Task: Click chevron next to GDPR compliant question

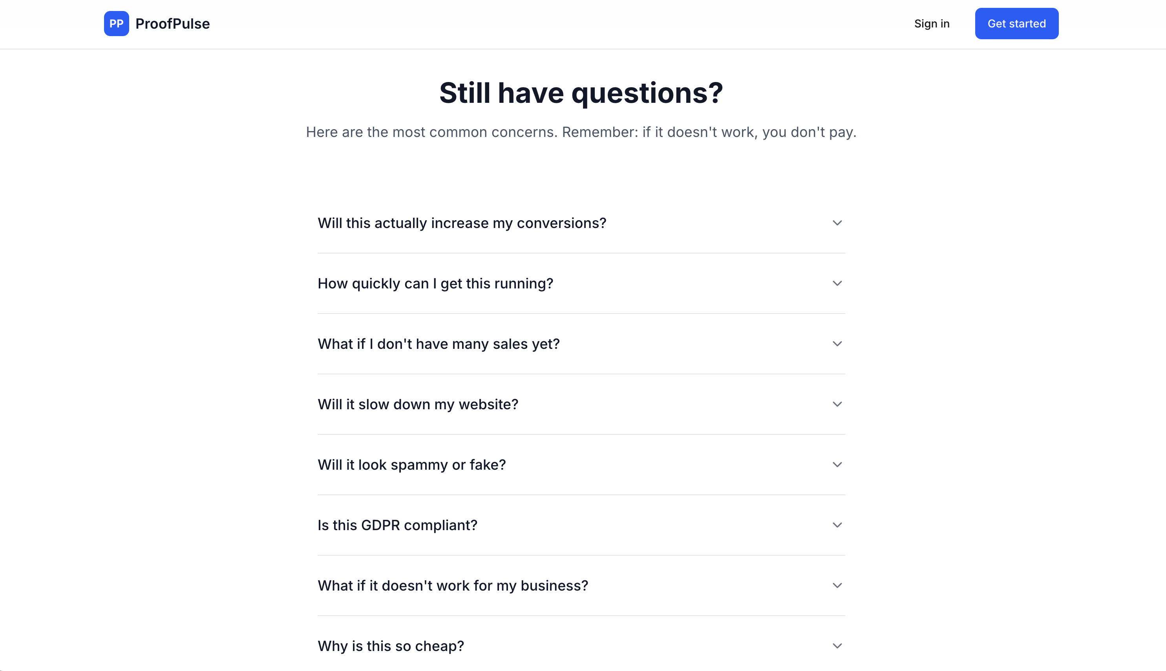Action: tap(837, 525)
